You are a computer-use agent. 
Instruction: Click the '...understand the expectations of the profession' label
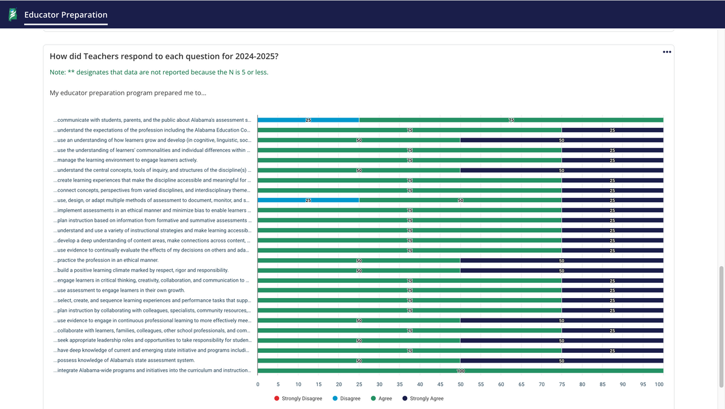(x=152, y=130)
